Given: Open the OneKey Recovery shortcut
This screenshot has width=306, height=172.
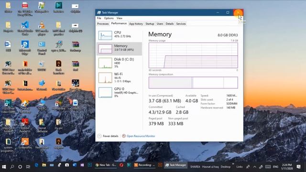Looking at the screenshot, I should (25, 106).
